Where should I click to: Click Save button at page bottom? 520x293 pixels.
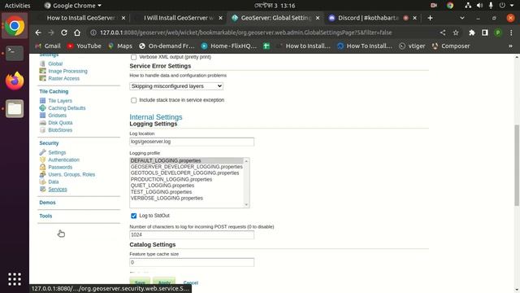tap(140, 282)
